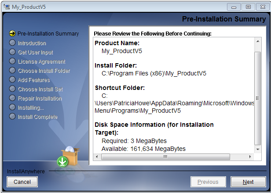
Task: Click the My_ProductV5 title bar app icon
Action: point(7,7)
